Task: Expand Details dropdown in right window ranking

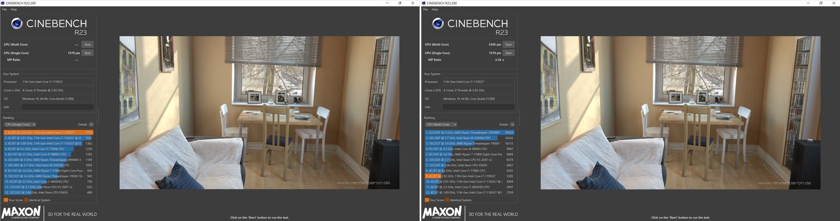Action: [512, 125]
